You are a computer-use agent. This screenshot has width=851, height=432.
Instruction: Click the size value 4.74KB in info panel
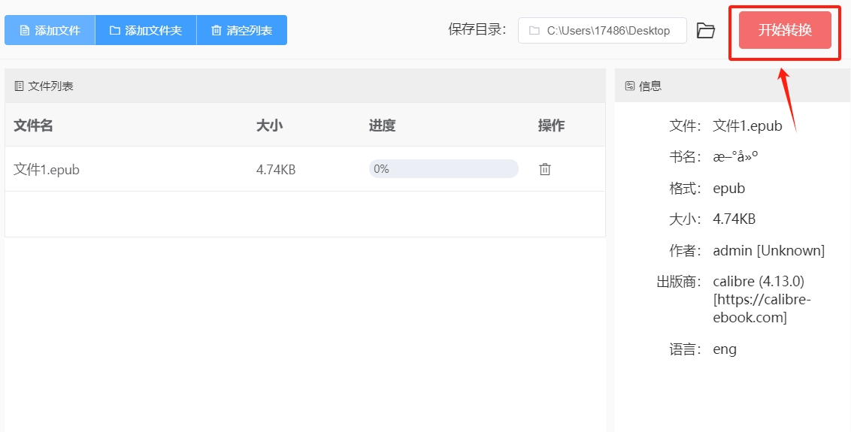pyautogui.click(x=734, y=219)
